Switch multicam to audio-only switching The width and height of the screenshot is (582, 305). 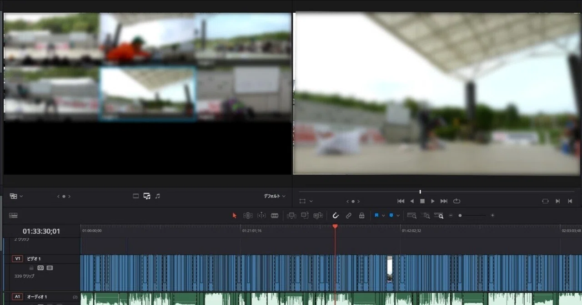158,196
